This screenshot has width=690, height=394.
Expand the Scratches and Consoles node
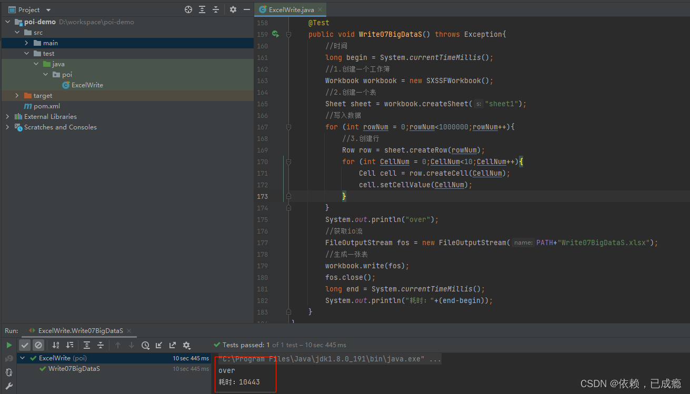pyautogui.click(x=7, y=127)
